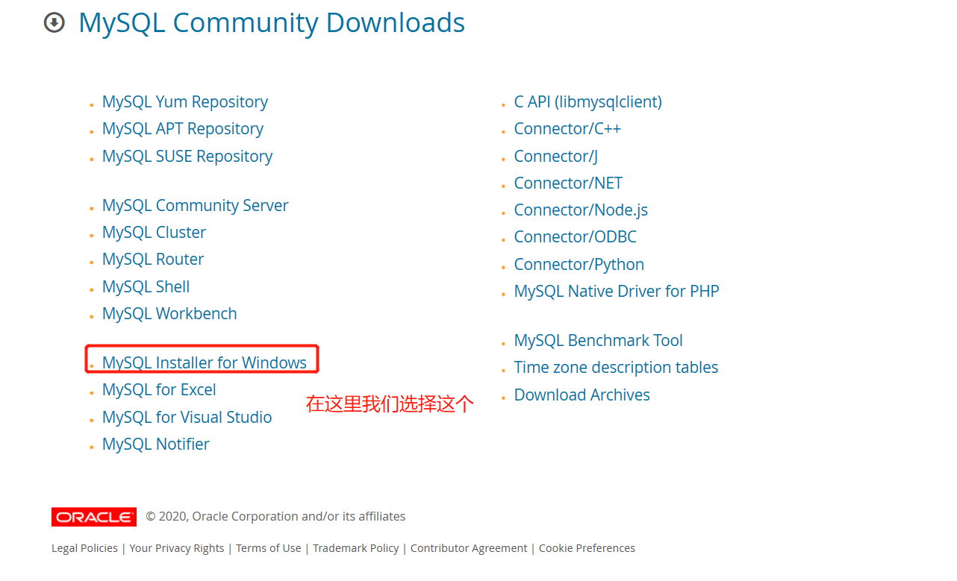Click the download arrow icon beside the page title
The width and height of the screenshot is (957, 581).
pyautogui.click(x=54, y=23)
